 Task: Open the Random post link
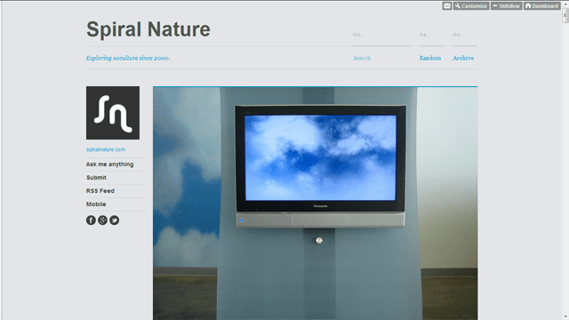(430, 58)
